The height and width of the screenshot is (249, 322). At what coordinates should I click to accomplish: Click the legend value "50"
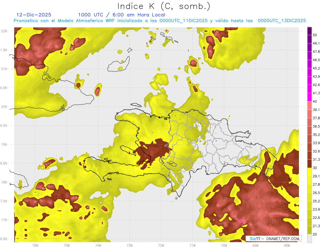315,35
